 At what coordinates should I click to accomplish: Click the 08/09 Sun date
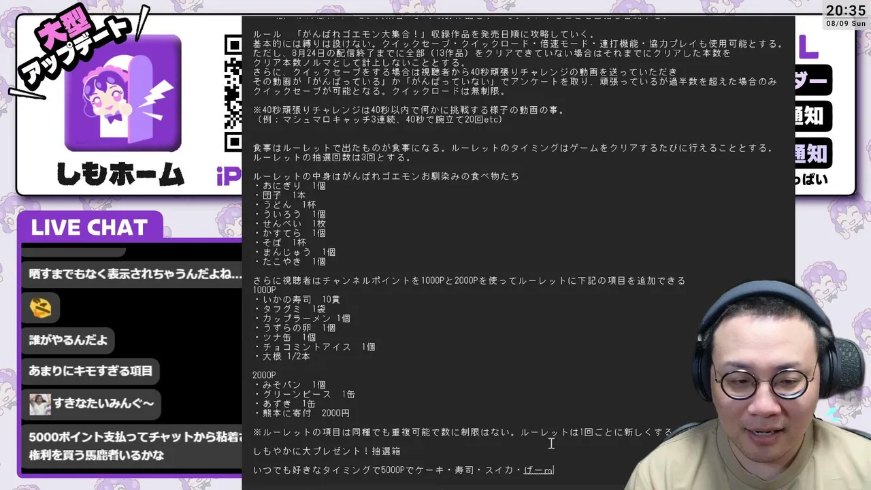coord(846,24)
